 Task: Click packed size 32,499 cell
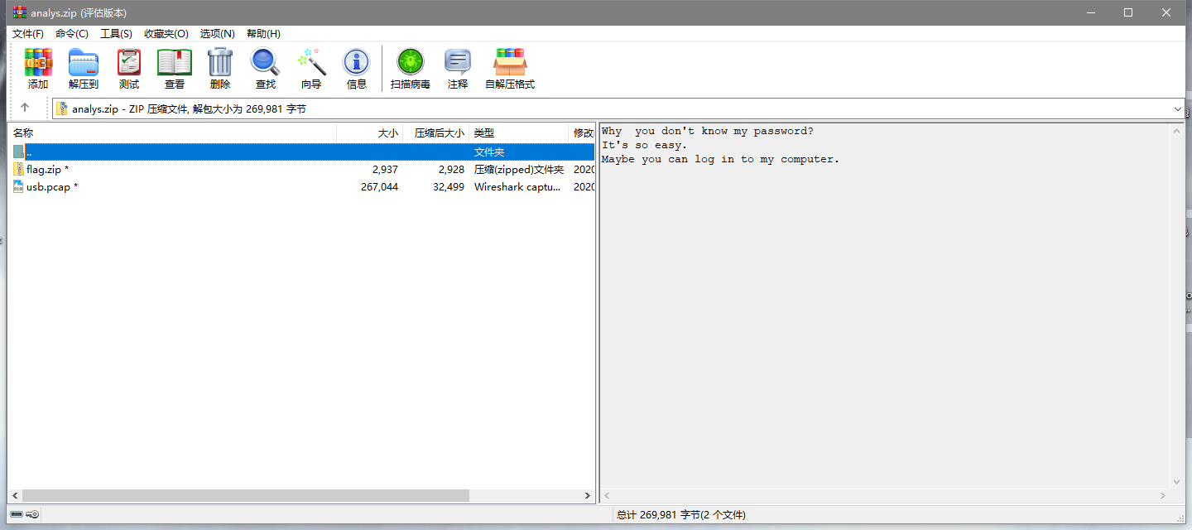coord(449,187)
